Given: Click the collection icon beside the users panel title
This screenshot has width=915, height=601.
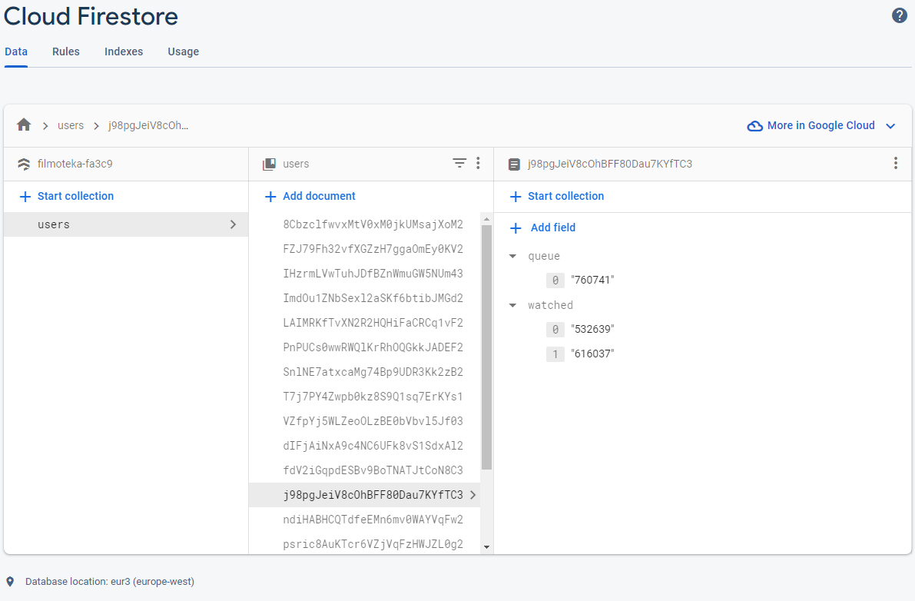Looking at the screenshot, I should pos(270,163).
